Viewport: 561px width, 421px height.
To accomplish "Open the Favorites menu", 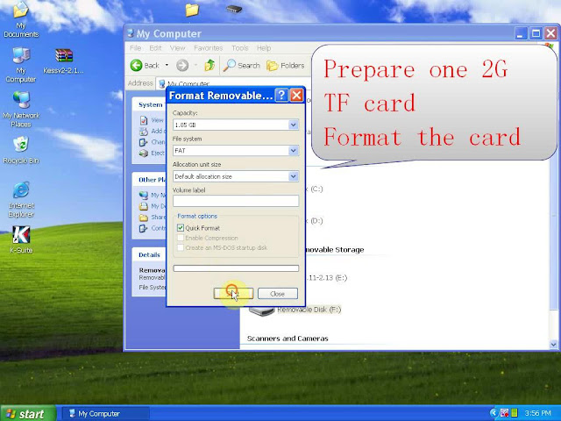I will (x=209, y=48).
